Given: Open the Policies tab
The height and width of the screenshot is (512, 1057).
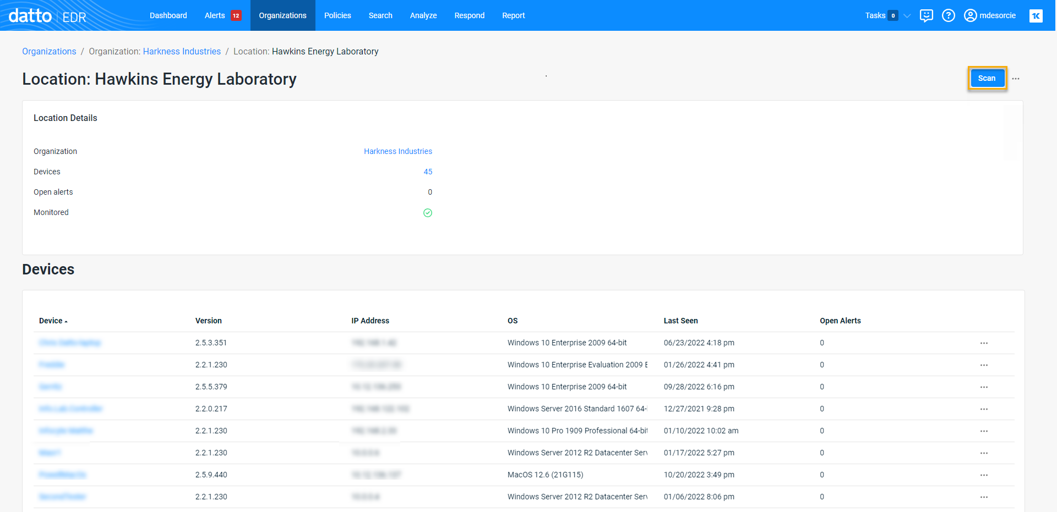Looking at the screenshot, I should pos(337,15).
